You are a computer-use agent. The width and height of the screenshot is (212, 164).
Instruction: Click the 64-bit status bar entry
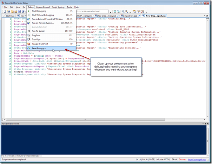[174, 159]
